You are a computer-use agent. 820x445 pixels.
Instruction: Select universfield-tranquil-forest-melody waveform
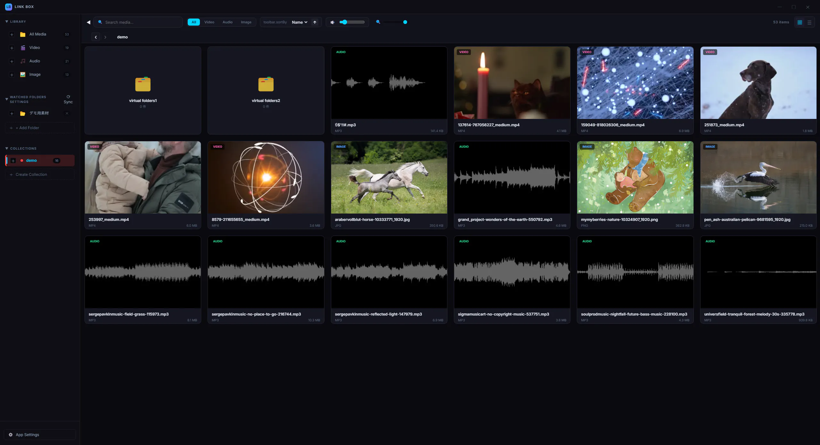(758, 272)
